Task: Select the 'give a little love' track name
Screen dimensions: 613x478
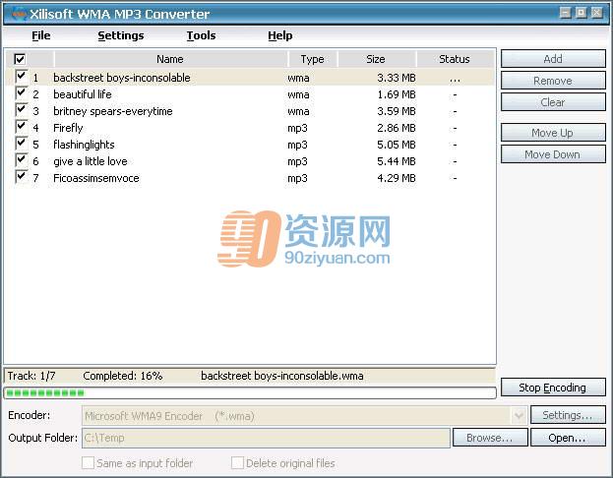Action: tap(91, 161)
